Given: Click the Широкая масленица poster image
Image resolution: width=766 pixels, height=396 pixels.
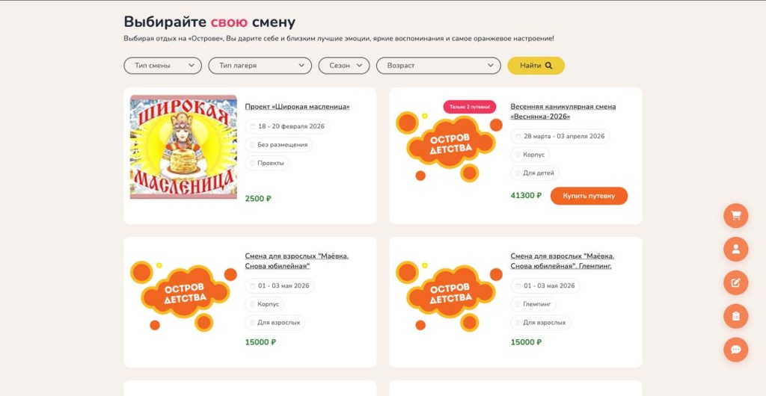Looking at the screenshot, I should [183, 146].
